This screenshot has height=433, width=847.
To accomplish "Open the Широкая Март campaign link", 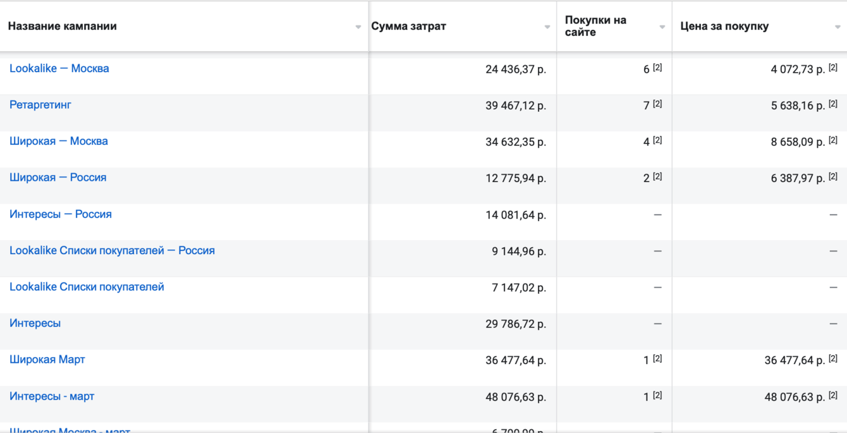I will [x=47, y=360].
